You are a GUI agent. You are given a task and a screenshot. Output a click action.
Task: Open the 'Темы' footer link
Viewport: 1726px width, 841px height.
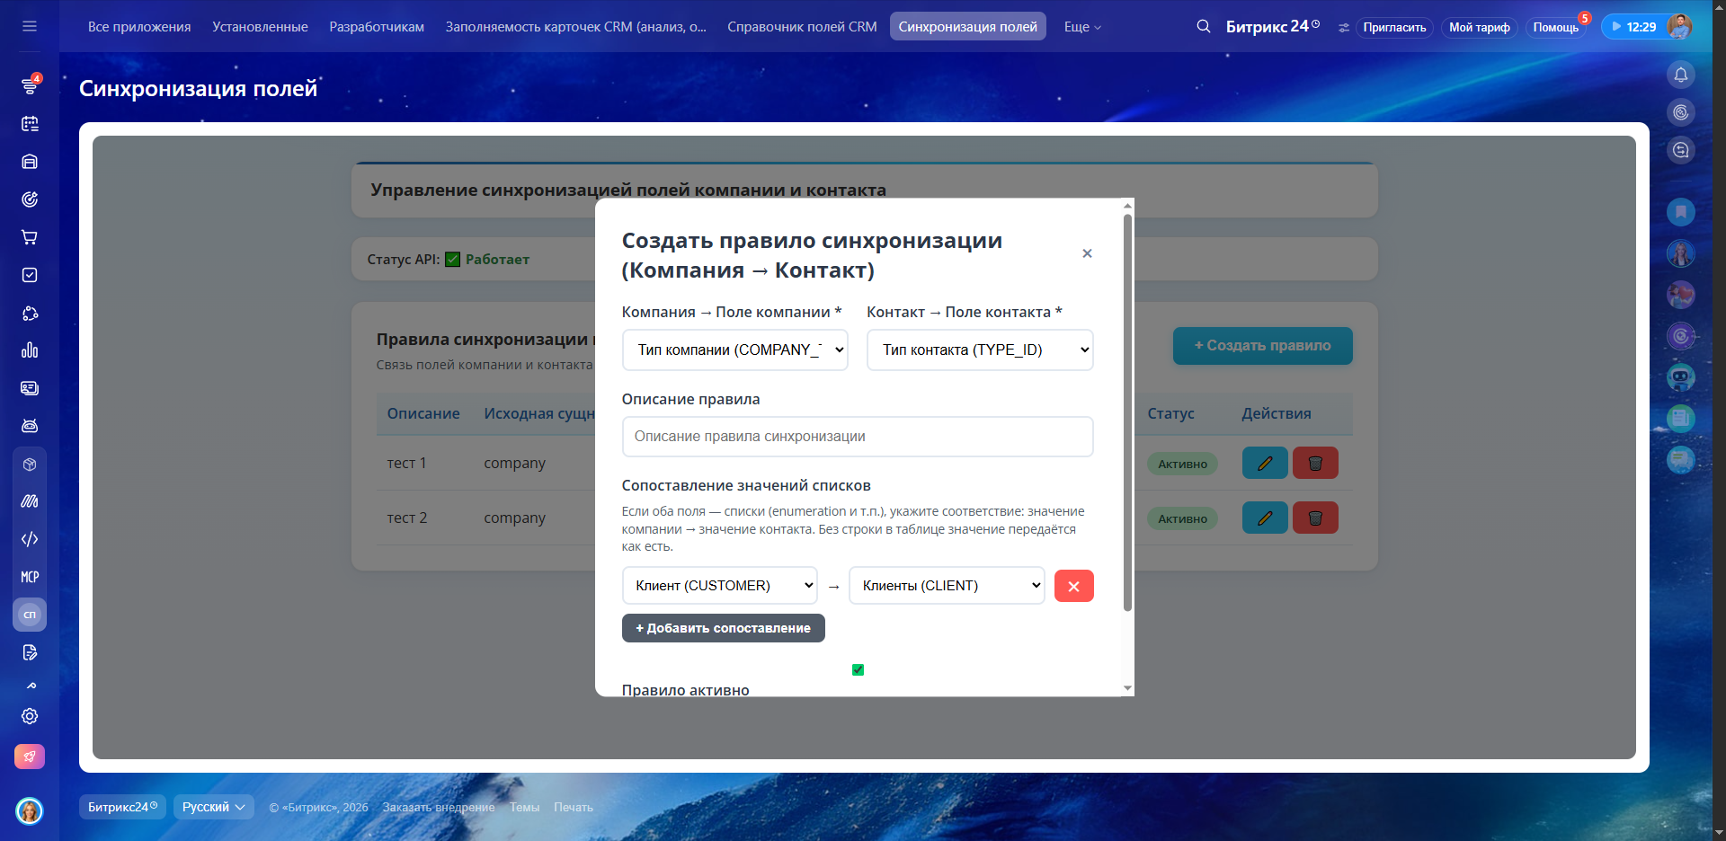pos(524,807)
